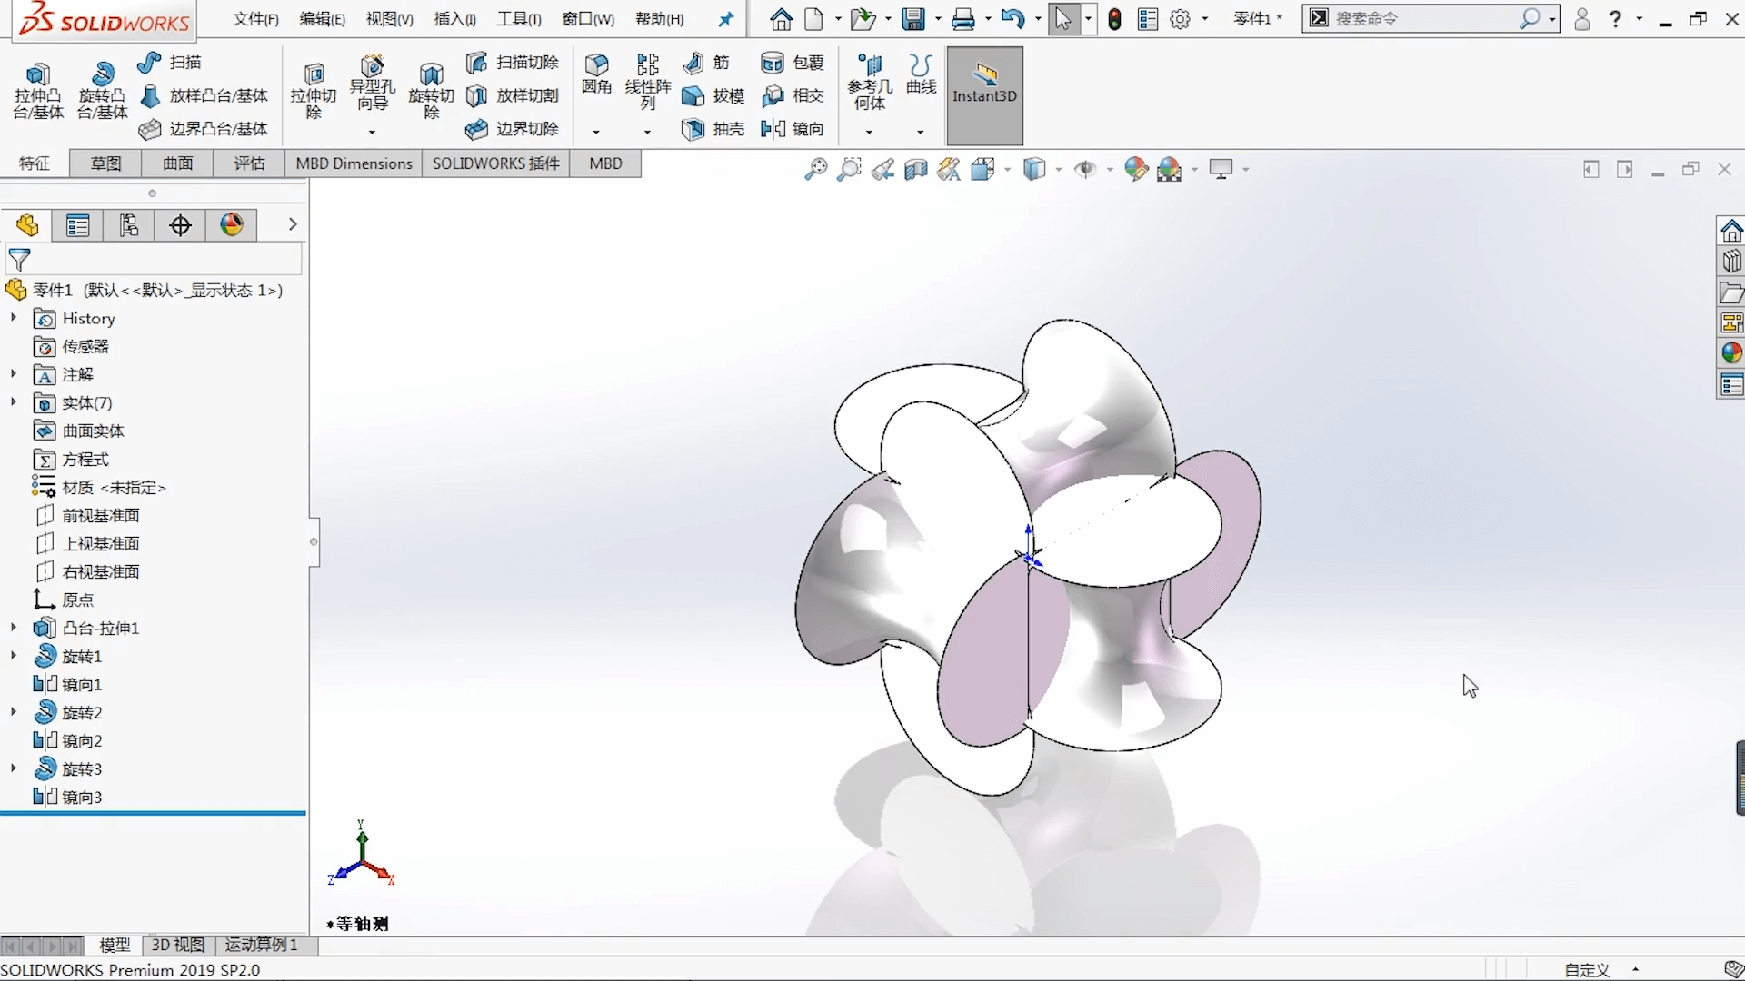The width and height of the screenshot is (1745, 981).
Task: Expand the 旋转1 feature in tree
Action: click(x=12, y=655)
